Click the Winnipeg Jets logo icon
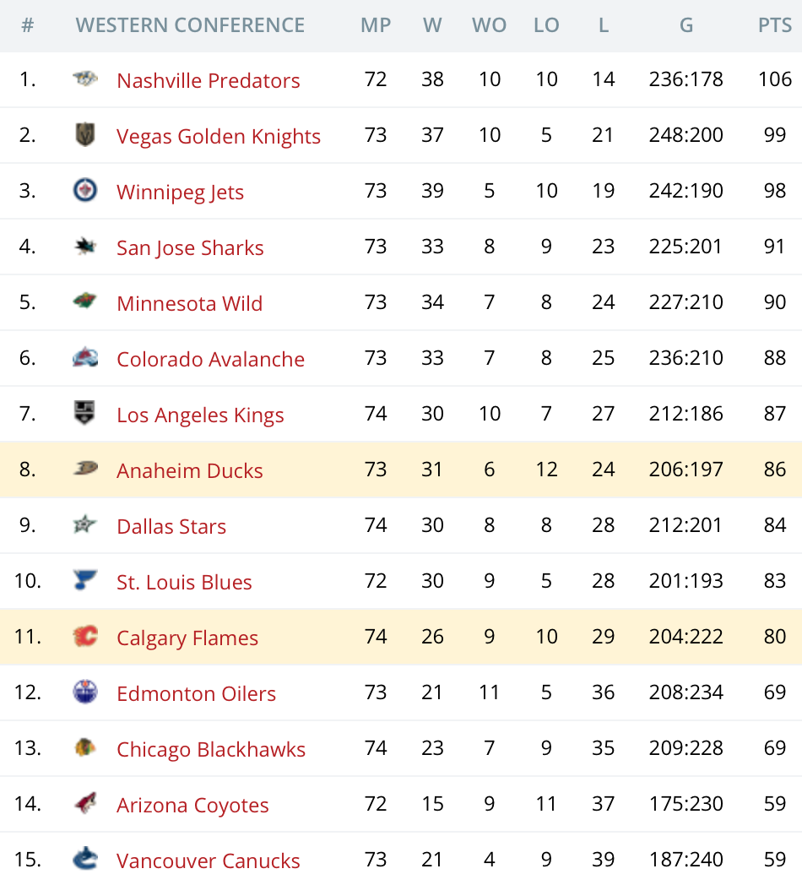 pos(85,191)
